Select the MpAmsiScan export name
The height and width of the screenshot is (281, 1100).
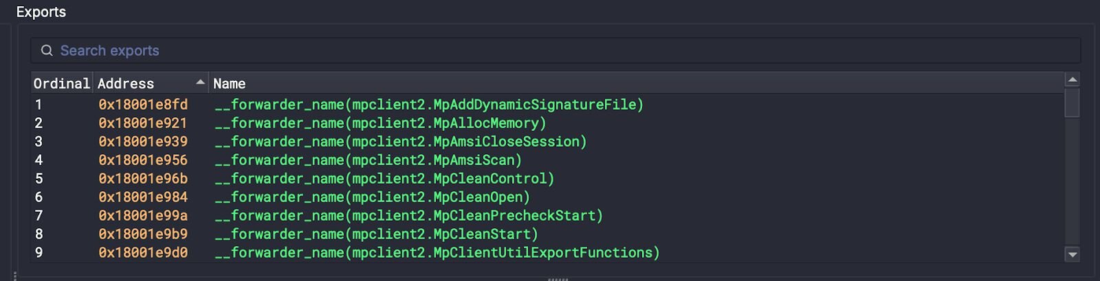pyautogui.click(x=368, y=160)
